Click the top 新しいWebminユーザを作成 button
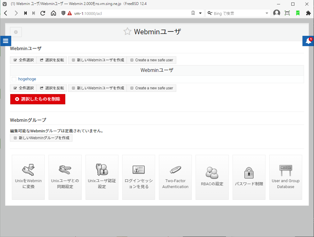Image resolution: width=314 pixels, height=237 pixels. [x=98, y=60]
